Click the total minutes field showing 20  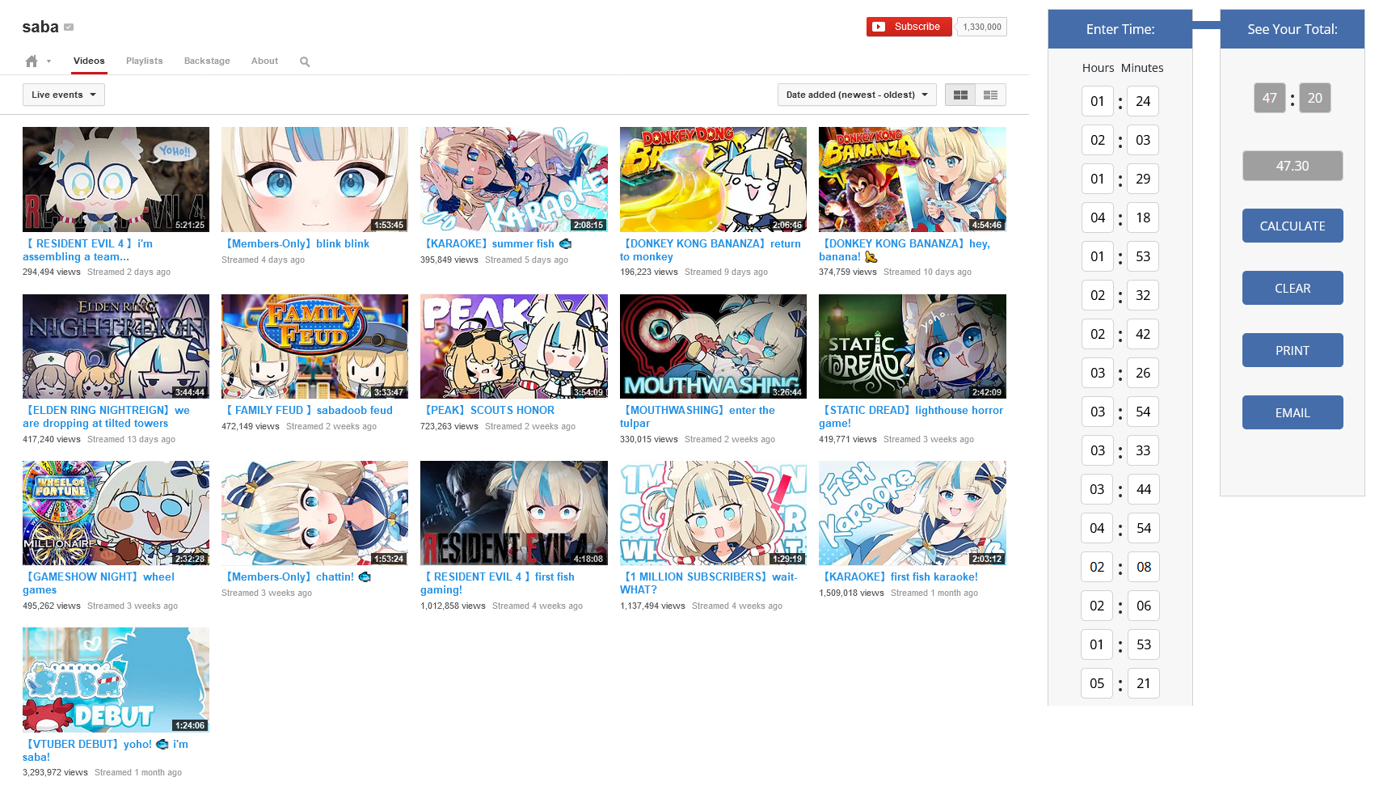pyautogui.click(x=1315, y=98)
